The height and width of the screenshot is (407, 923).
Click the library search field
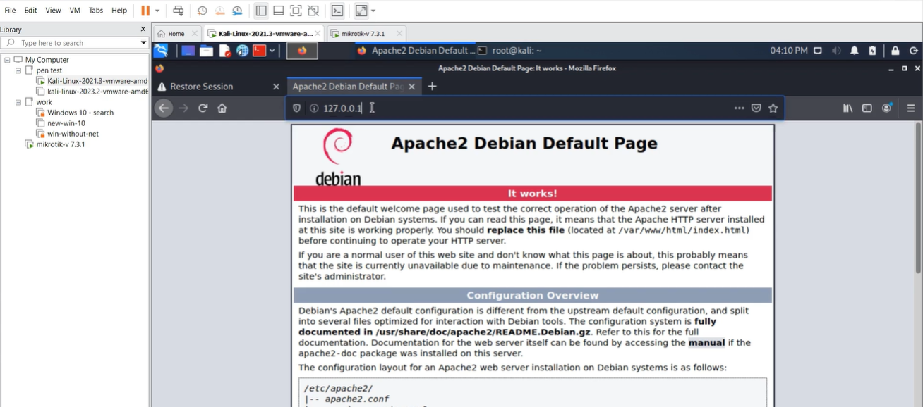(x=71, y=43)
